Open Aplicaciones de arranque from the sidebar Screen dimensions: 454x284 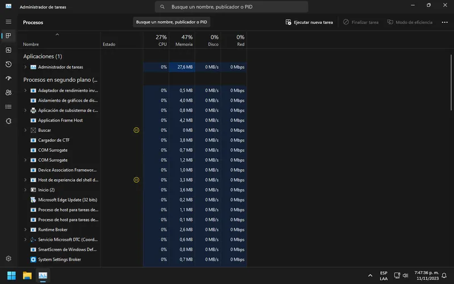coord(9,78)
